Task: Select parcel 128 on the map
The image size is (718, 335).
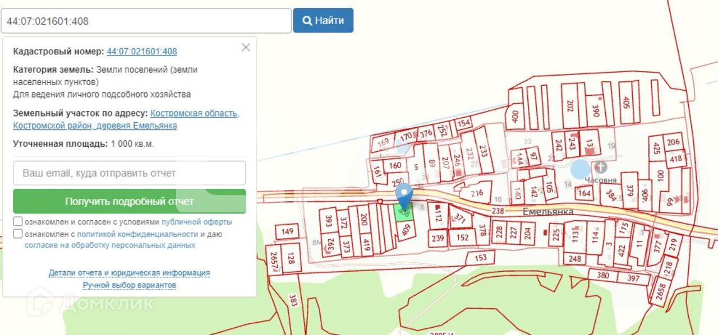Action: (291, 258)
